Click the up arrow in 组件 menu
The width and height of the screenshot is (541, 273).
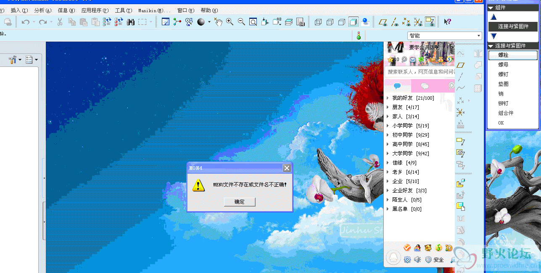point(494,17)
